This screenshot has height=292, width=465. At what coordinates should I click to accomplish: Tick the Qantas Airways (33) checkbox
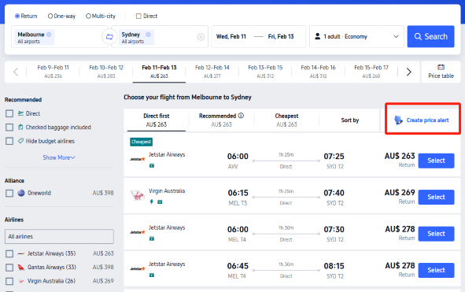pyautogui.click(x=9, y=268)
